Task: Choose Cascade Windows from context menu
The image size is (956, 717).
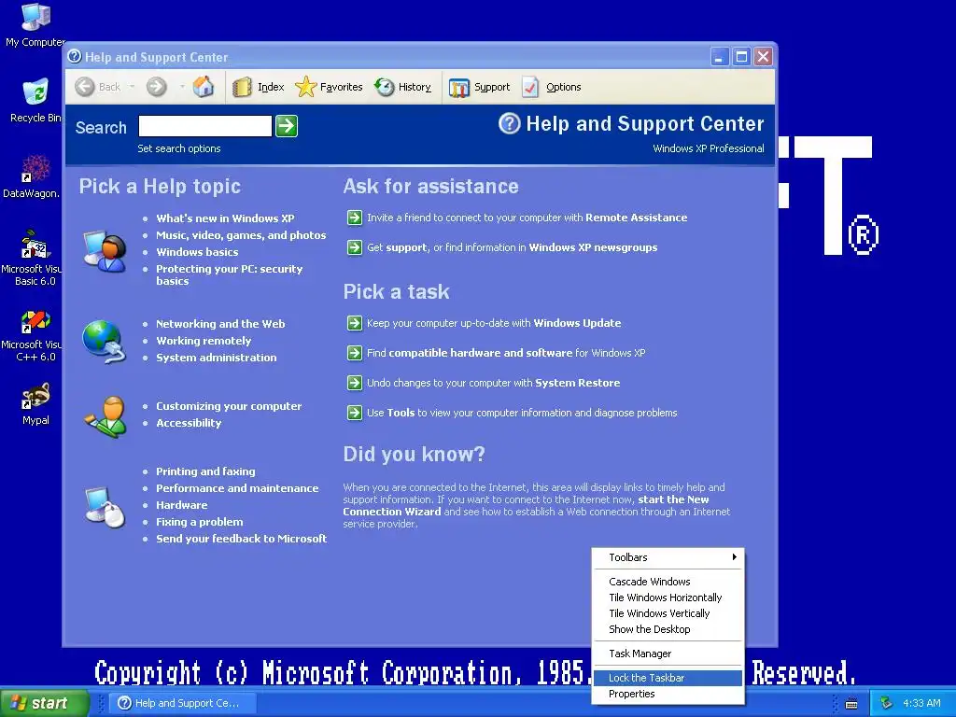Action: pos(668,582)
